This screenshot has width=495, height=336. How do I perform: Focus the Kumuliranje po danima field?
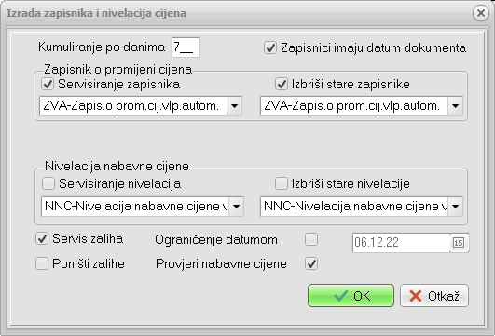click(186, 47)
